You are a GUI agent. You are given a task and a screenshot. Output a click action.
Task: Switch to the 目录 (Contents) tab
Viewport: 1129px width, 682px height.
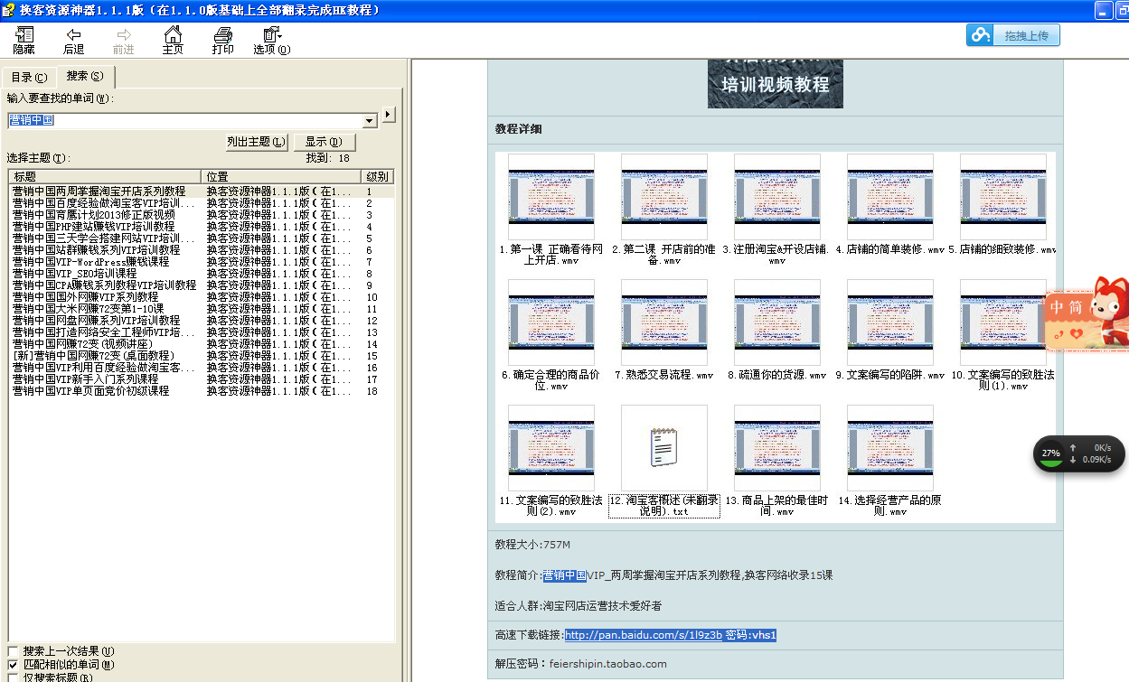(29, 77)
